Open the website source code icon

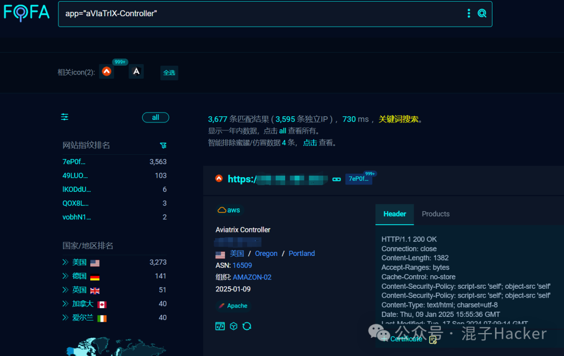coord(220,326)
